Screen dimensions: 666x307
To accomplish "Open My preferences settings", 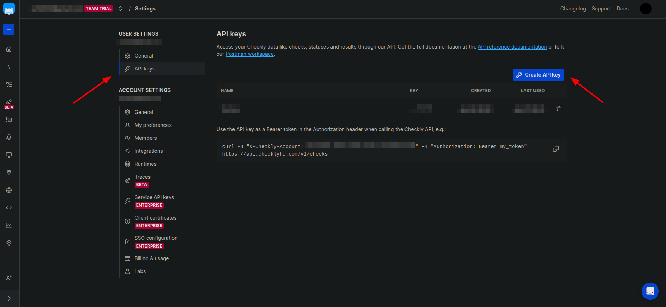I will [x=162, y=125].
